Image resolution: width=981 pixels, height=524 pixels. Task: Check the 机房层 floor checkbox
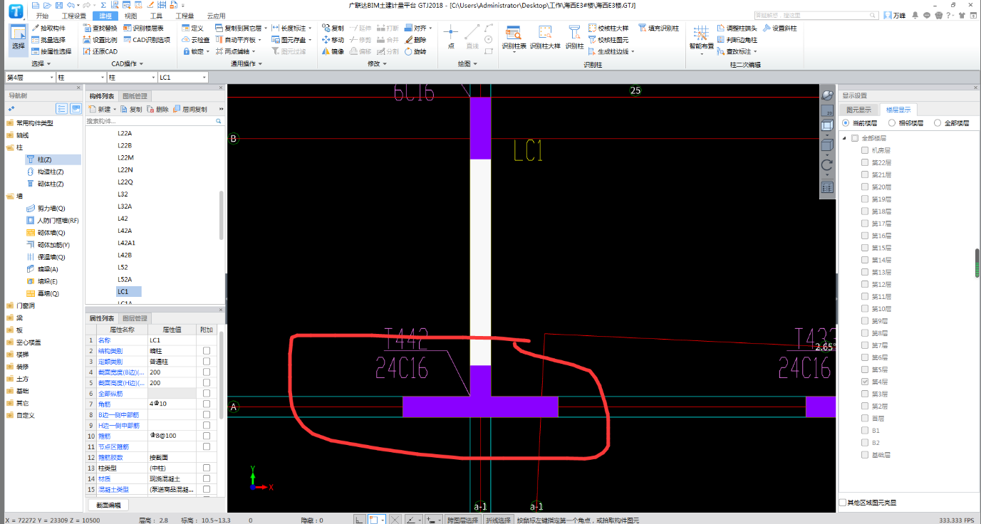tap(865, 150)
